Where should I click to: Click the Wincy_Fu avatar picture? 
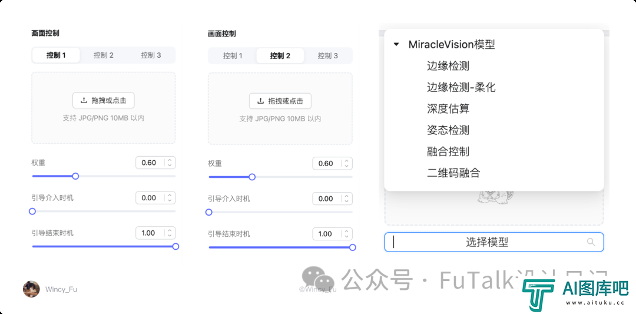pos(31,289)
